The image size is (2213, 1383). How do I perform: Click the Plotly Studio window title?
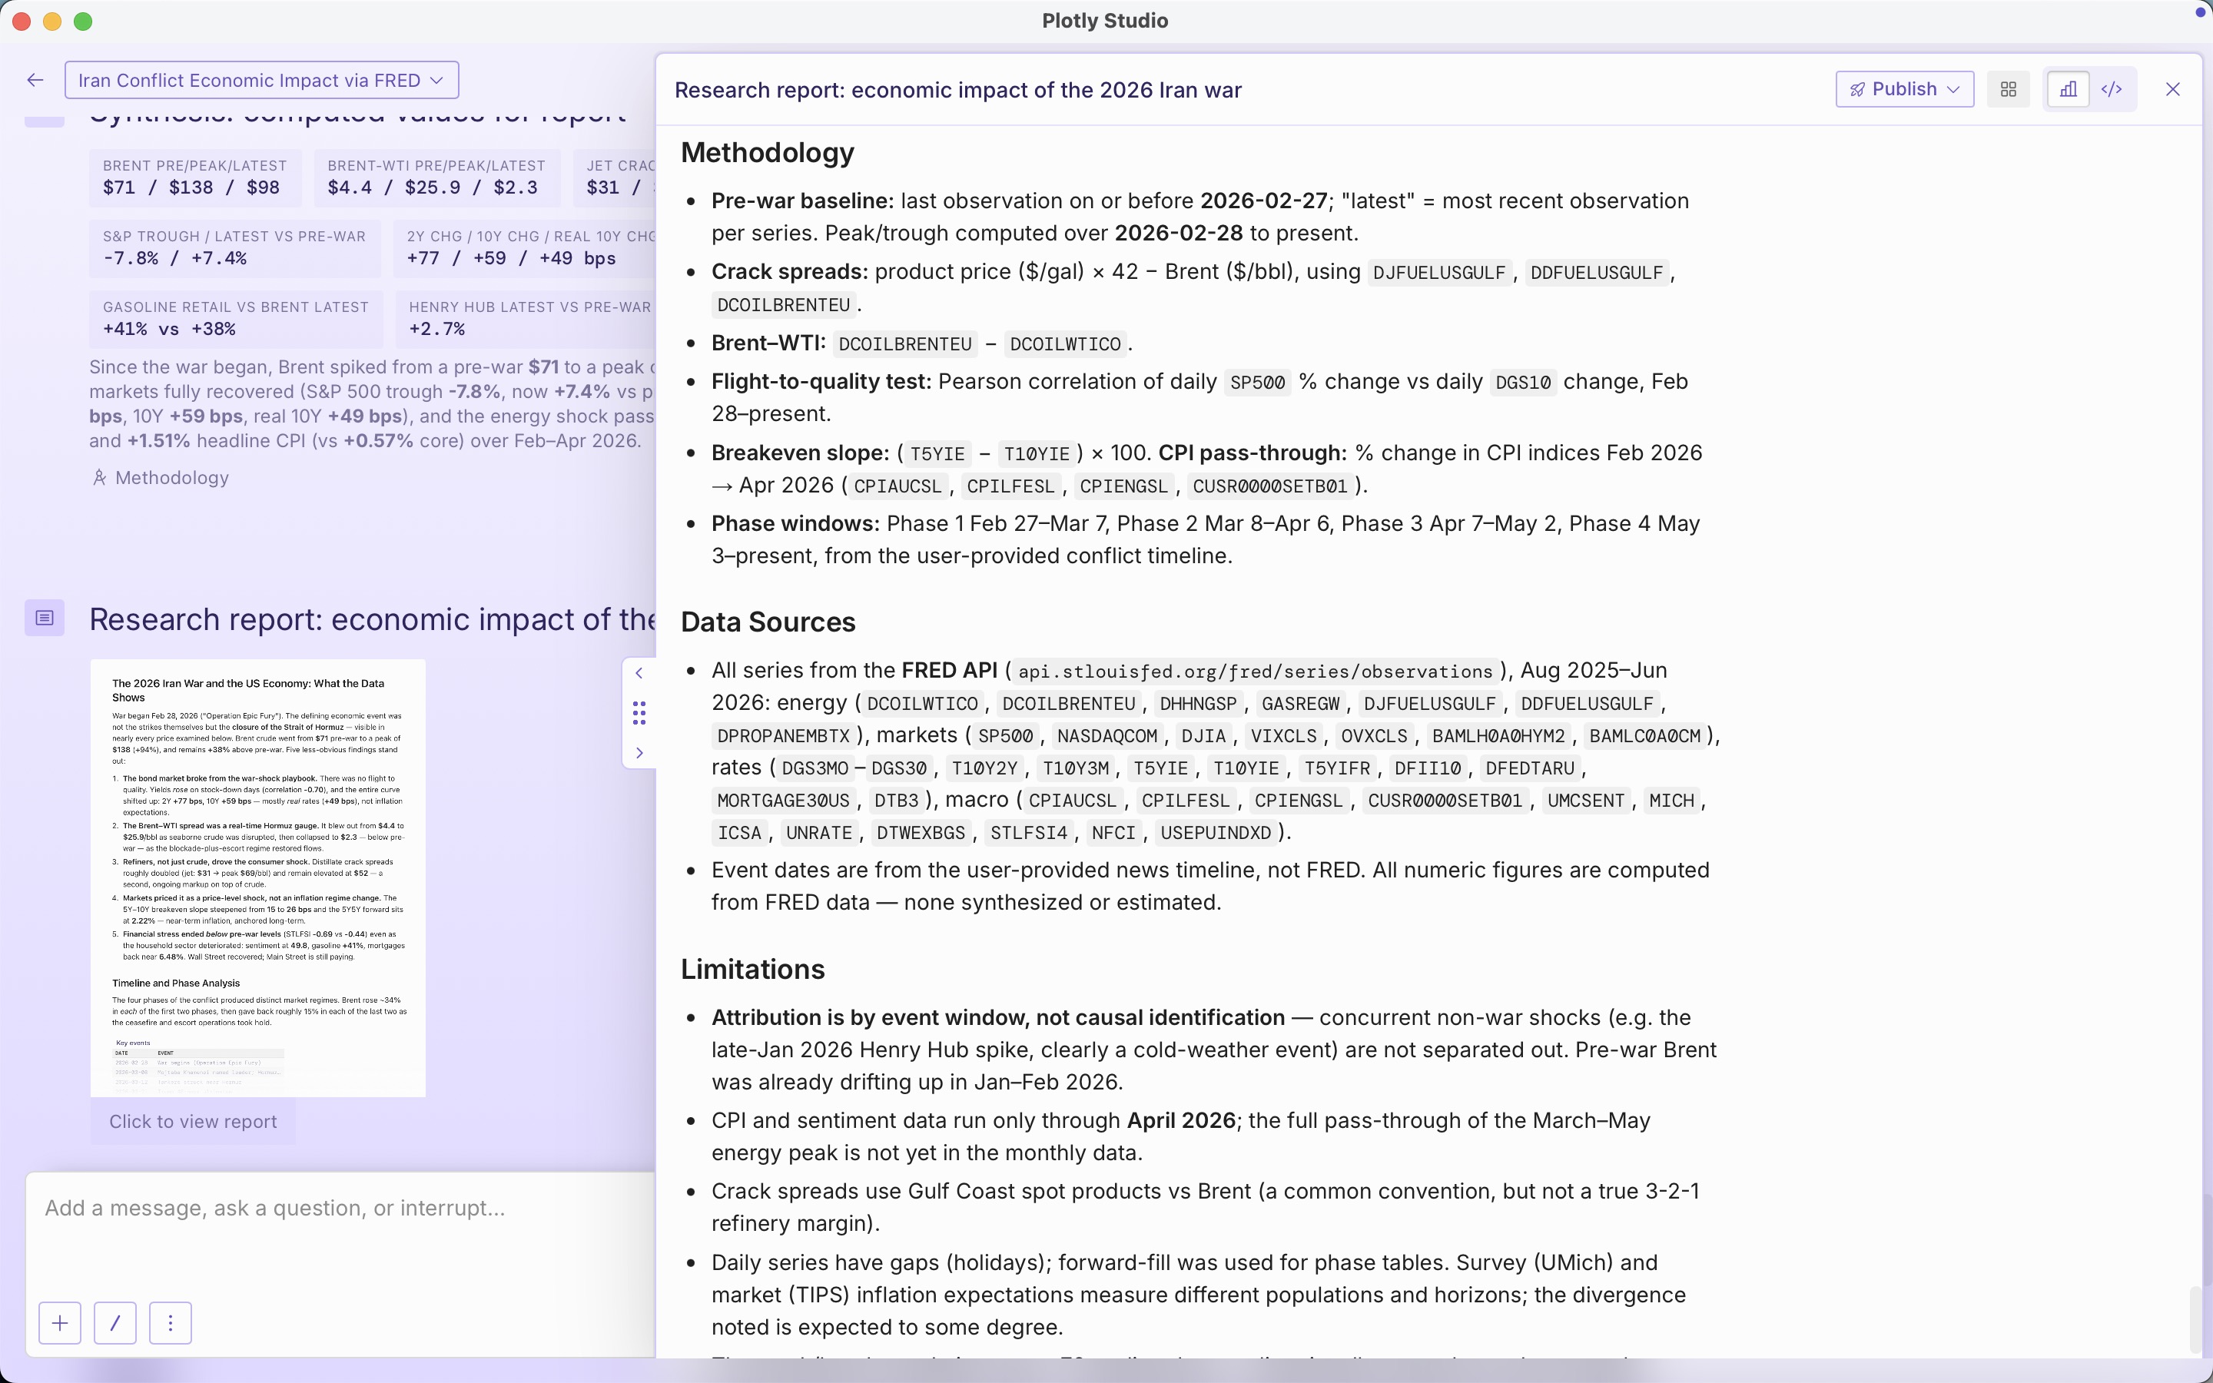point(1105,20)
